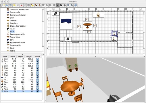Select Round table in catalog list

coord(15,37)
